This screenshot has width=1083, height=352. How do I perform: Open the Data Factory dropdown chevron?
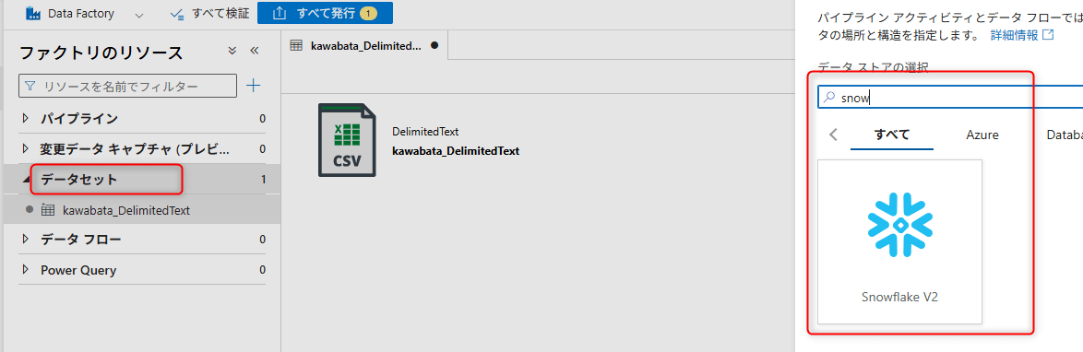tap(139, 15)
